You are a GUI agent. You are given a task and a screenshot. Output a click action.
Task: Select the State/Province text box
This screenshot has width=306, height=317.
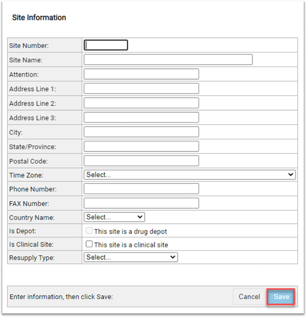click(x=141, y=146)
